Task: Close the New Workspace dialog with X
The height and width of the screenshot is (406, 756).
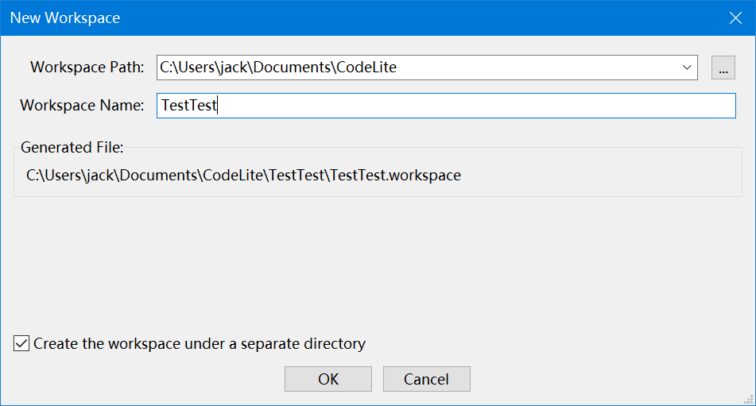Action: (x=735, y=17)
